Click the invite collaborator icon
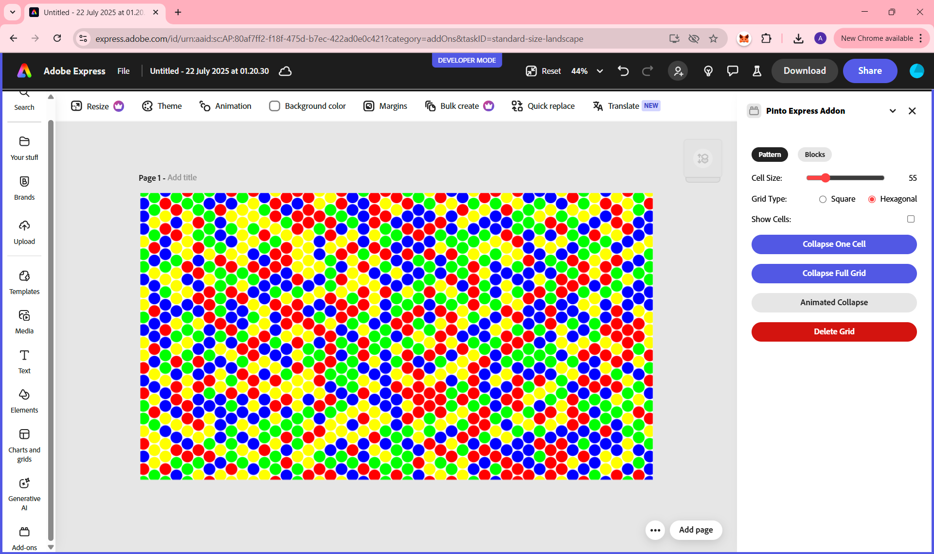 [x=678, y=71]
